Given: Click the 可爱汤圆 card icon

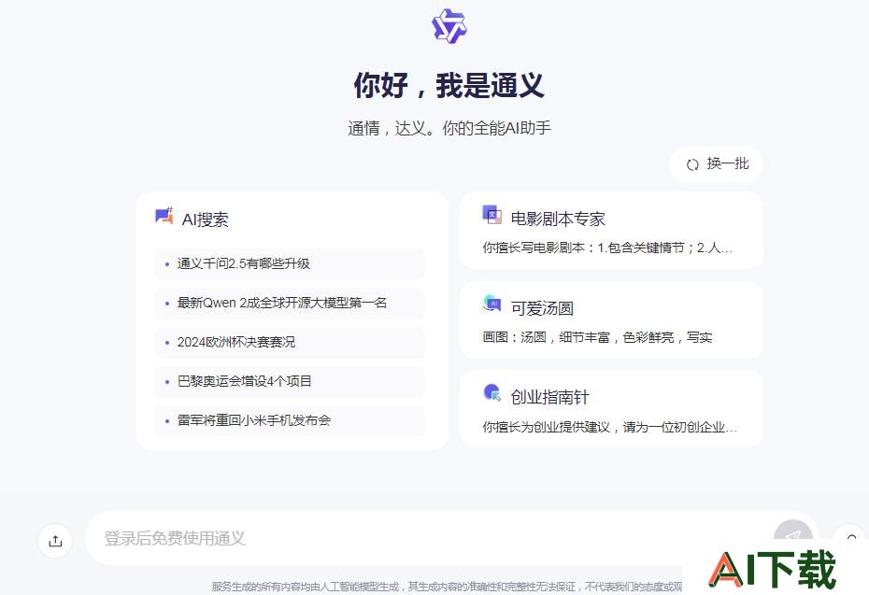Looking at the screenshot, I should [x=492, y=304].
